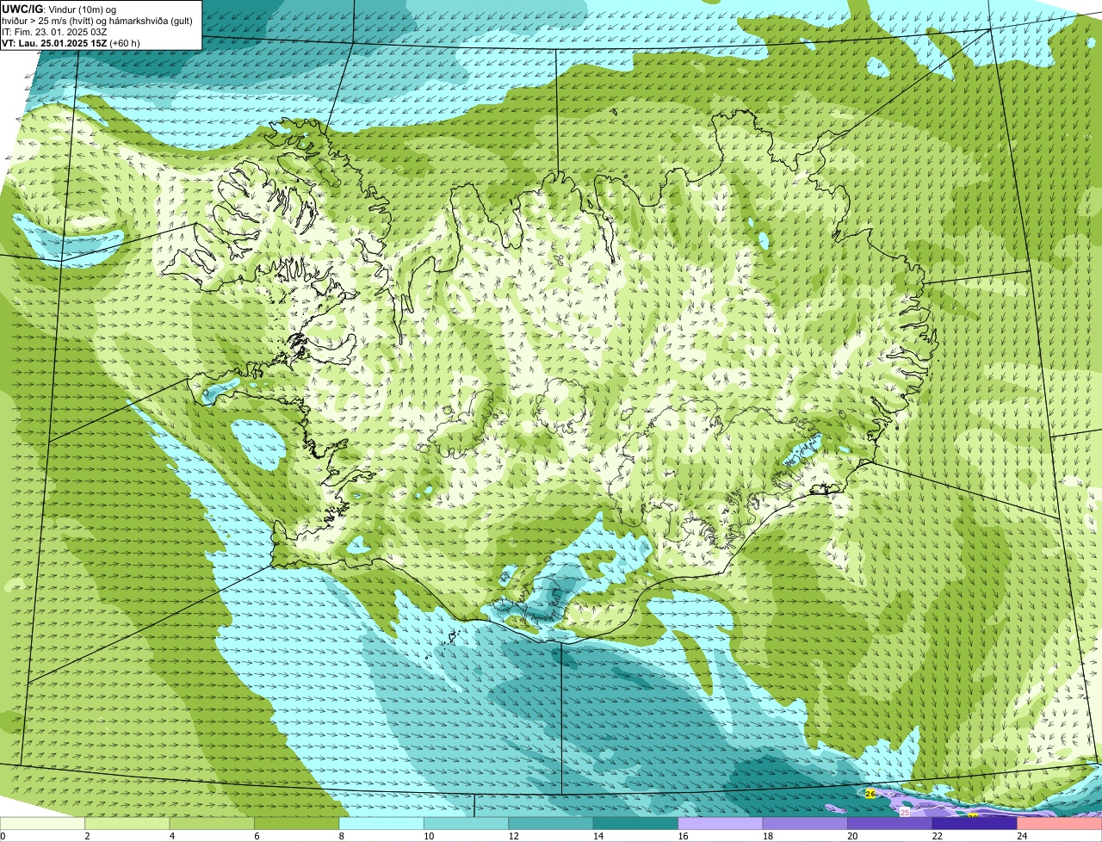
Task: Click the "VT: Lau. 25.01.2025 15Z (+60 h)" line
Action: [71, 42]
